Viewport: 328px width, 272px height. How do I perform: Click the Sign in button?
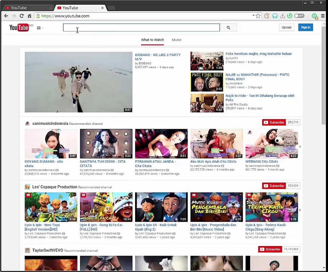coord(306,27)
